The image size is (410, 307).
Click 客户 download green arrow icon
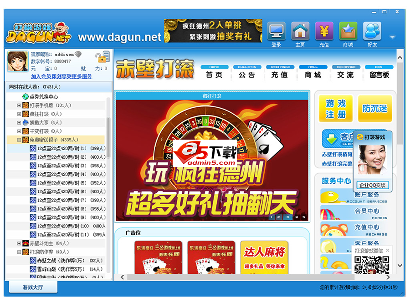(331, 139)
